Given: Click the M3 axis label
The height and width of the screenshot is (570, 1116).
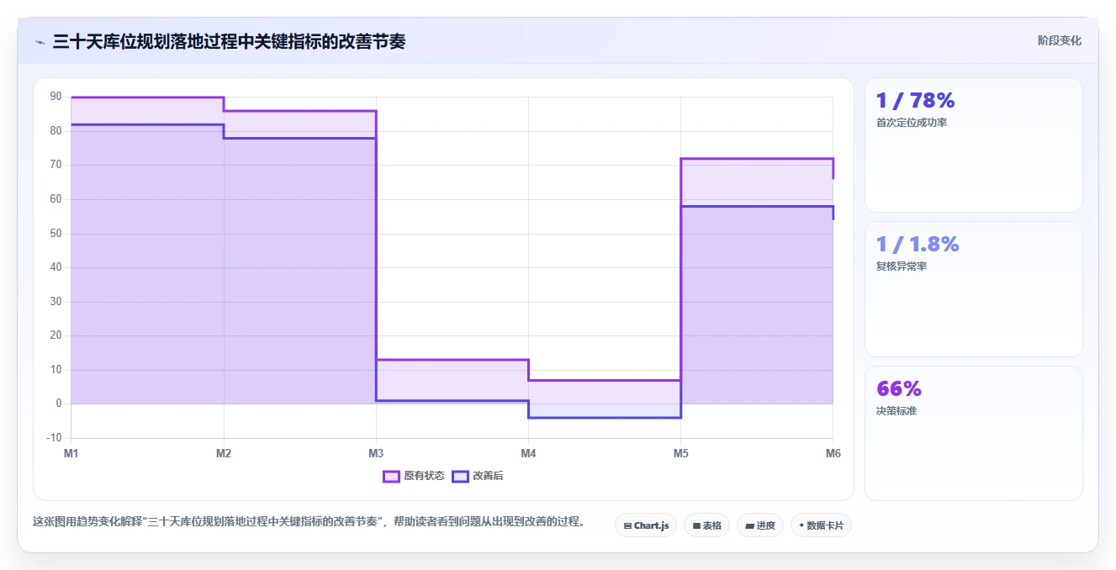Looking at the screenshot, I should point(376,453).
